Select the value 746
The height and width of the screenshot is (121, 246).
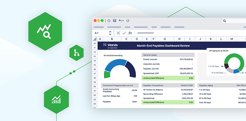tap(135, 96)
